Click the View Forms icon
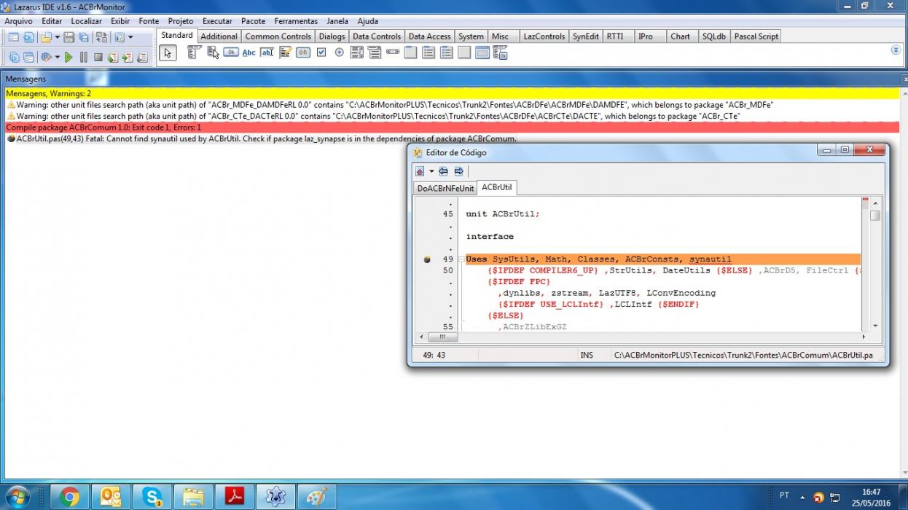This screenshot has width=908, height=510. click(x=28, y=57)
